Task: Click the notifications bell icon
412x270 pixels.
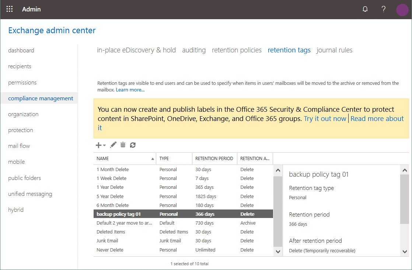Action: (x=365, y=9)
